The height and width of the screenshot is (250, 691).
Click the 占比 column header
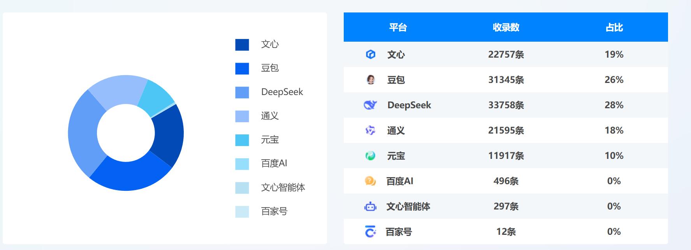point(614,27)
